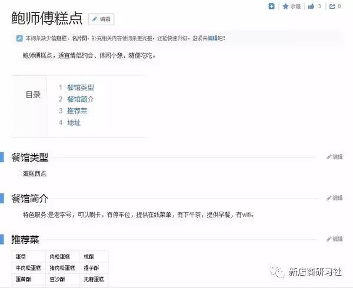Click the 餐馆类型 section heading
The width and height of the screenshot is (353, 288).
(30, 158)
